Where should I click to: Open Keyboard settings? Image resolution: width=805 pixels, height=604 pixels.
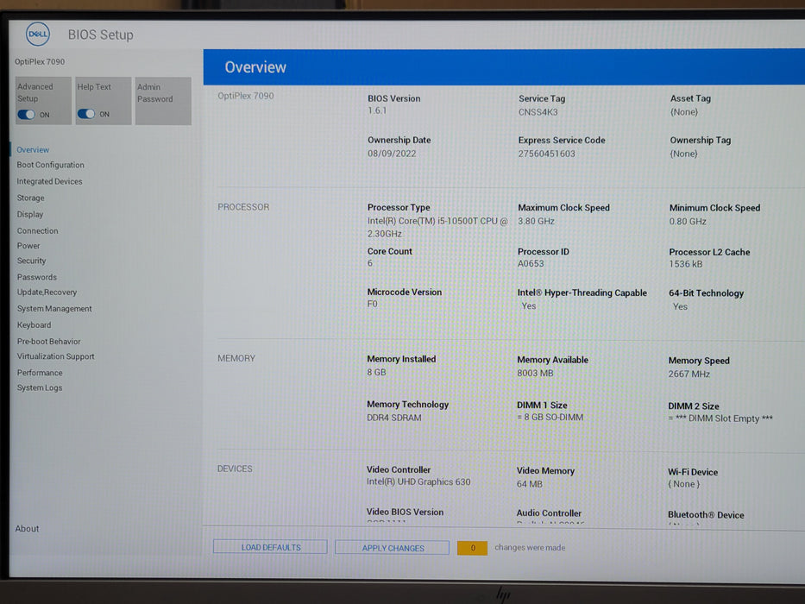coord(34,325)
